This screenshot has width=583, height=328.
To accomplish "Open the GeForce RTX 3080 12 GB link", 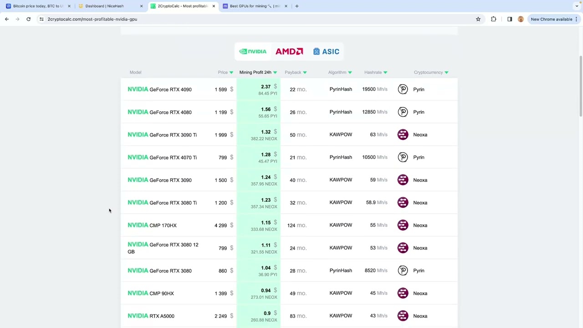I will [x=163, y=248].
